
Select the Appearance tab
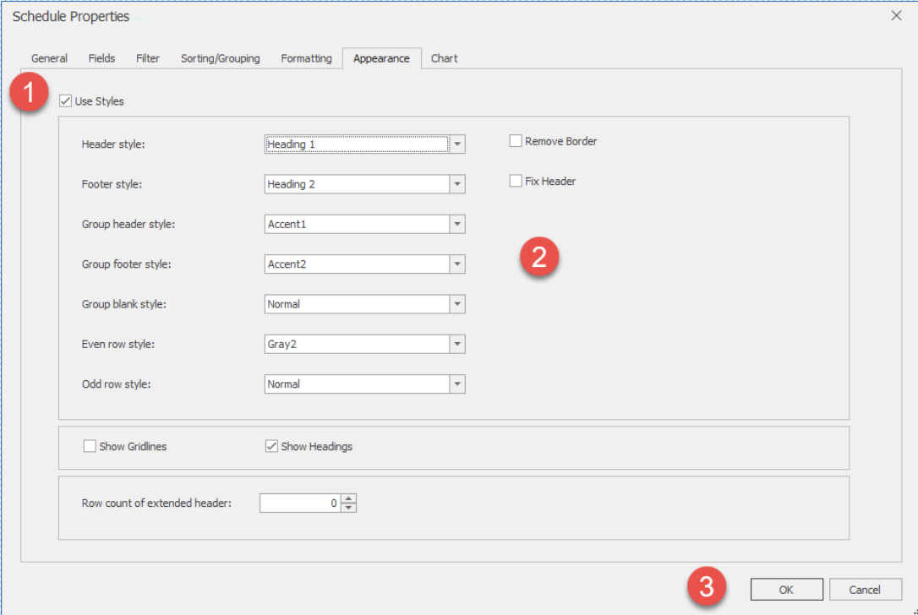382,58
